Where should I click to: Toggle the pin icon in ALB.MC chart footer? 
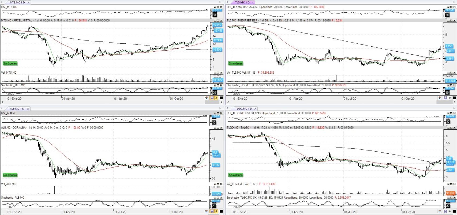tap(216, 211)
